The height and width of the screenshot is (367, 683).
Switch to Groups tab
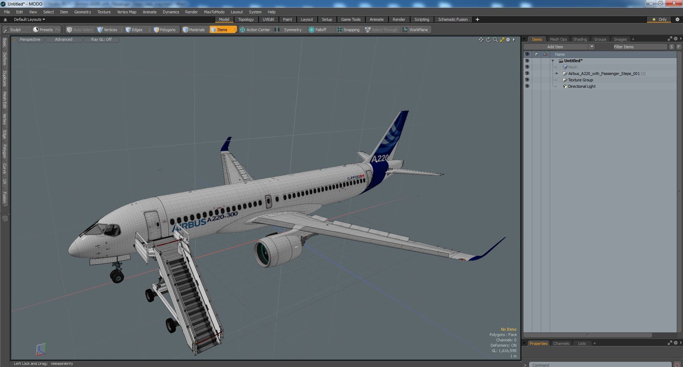(x=600, y=40)
